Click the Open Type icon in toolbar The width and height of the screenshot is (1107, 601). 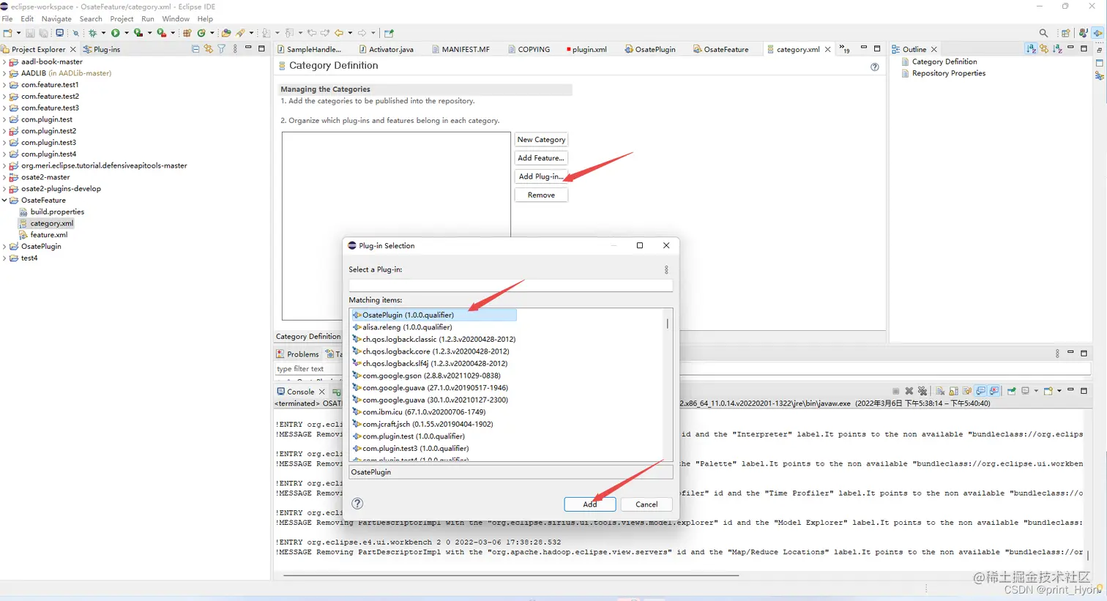226,33
